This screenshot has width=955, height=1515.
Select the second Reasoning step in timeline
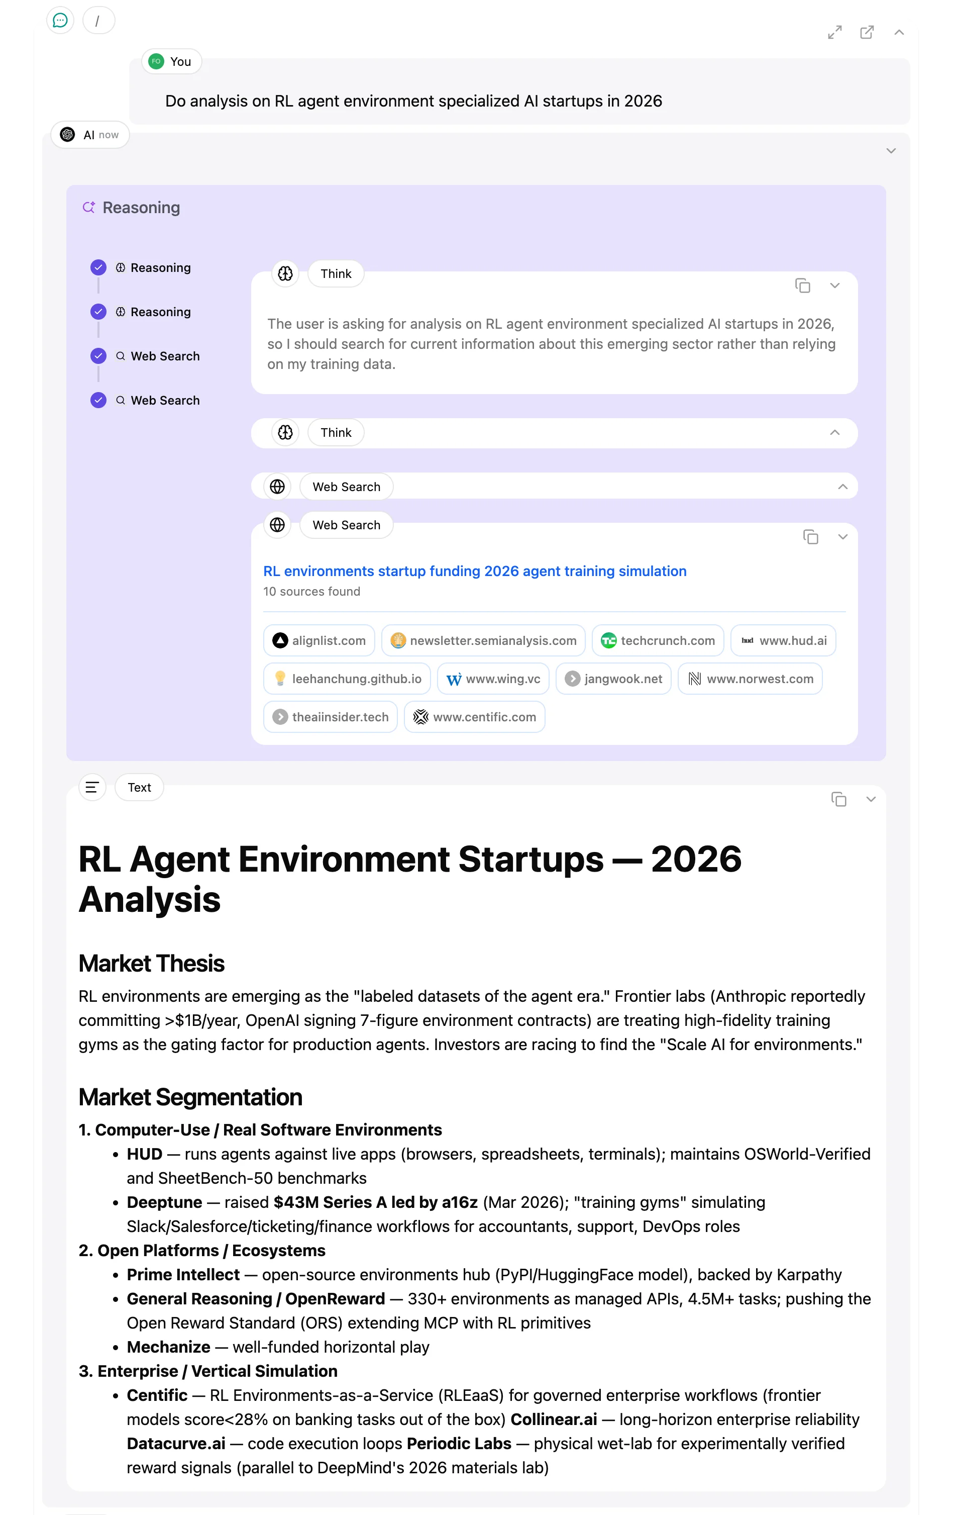pos(153,312)
